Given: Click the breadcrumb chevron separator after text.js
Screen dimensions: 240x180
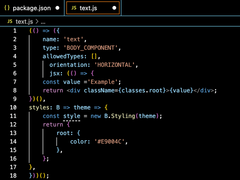Looking at the screenshot, I should click(37, 22).
